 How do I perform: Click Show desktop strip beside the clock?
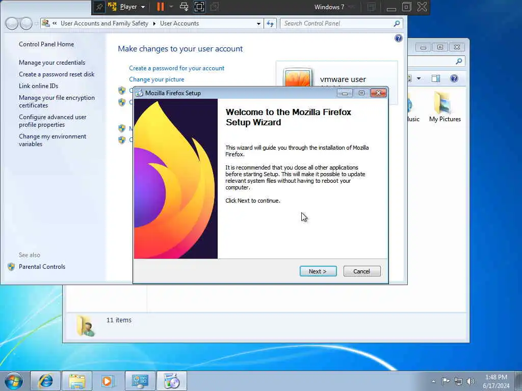(x=518, y=381)
